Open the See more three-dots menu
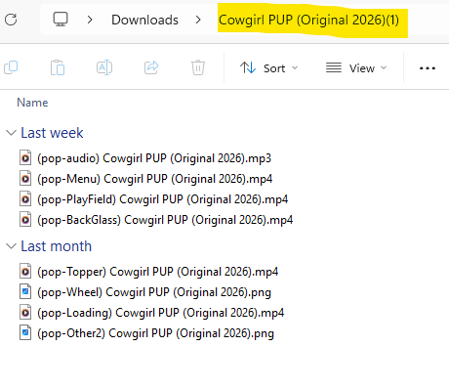Image resolution: width=449 pixels, height=390 pixels. [428, 68]
